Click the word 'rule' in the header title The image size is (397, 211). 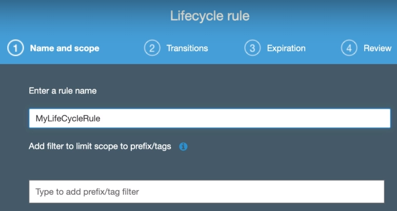(238, 16)
